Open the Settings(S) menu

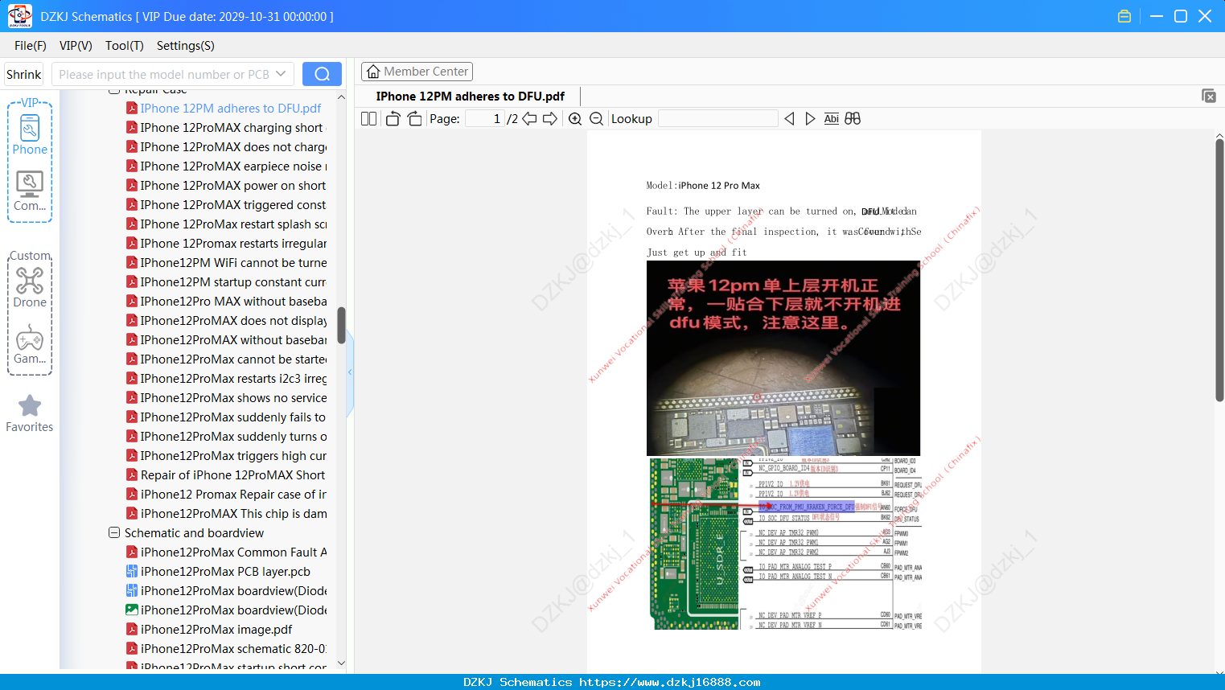click(186, 46)
